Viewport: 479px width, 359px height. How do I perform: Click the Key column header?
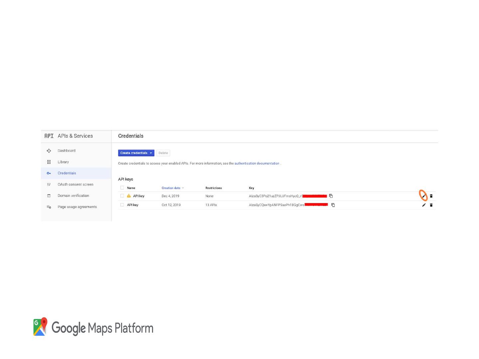pyautogui.click(x=251, y=188)
